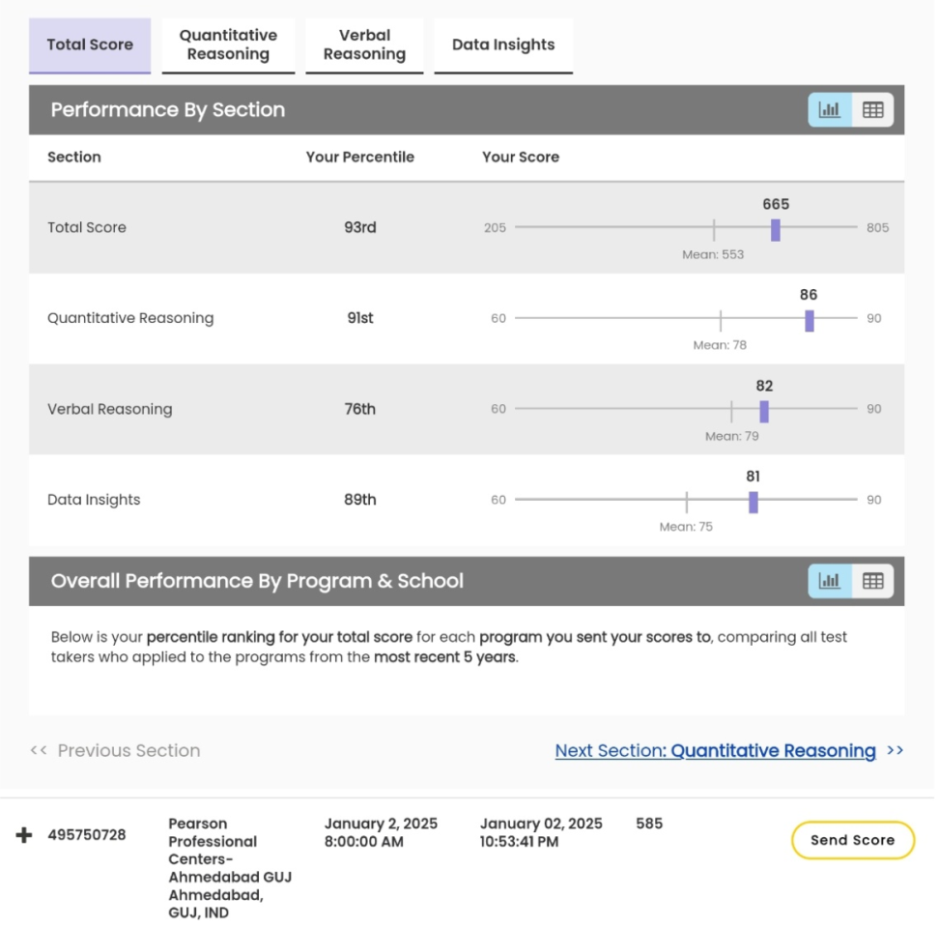Switch to the Quantitative Reasoning tab
This screenshot has height=927, width=939.
click(228, 44)
